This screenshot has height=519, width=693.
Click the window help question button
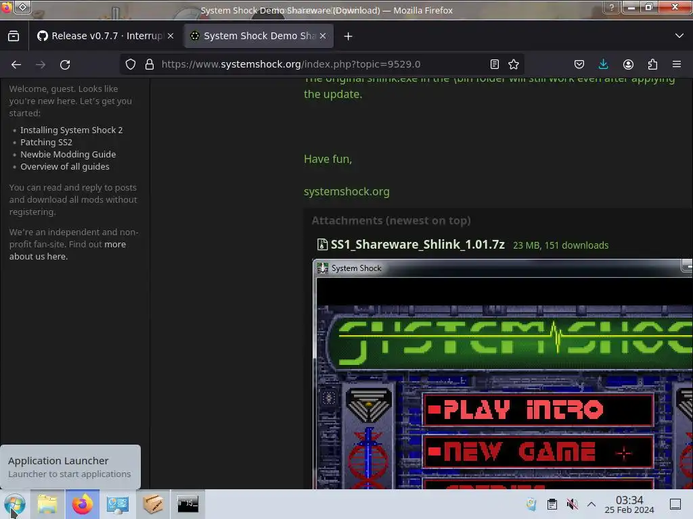611,7
